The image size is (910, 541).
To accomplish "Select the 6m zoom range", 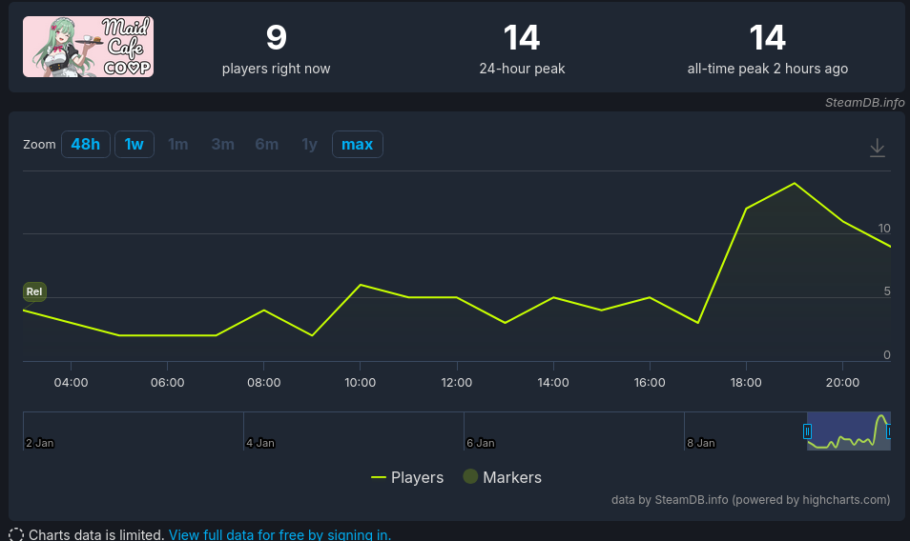I will point(267,144).
